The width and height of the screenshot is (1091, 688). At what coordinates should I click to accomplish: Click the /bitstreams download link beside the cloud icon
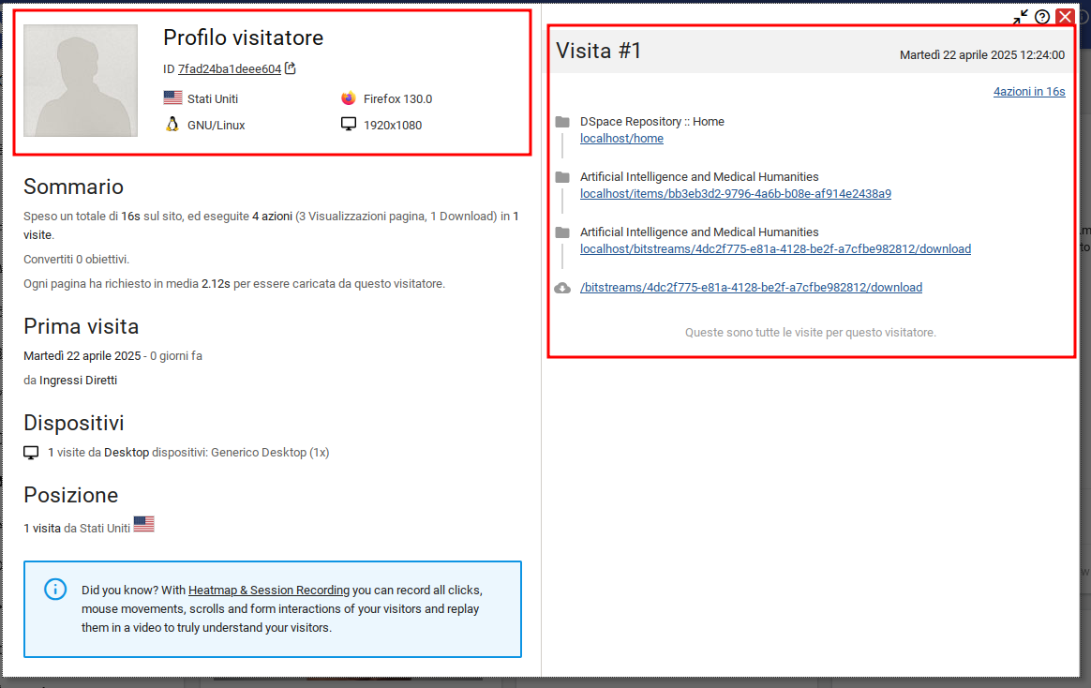point(751,288)
